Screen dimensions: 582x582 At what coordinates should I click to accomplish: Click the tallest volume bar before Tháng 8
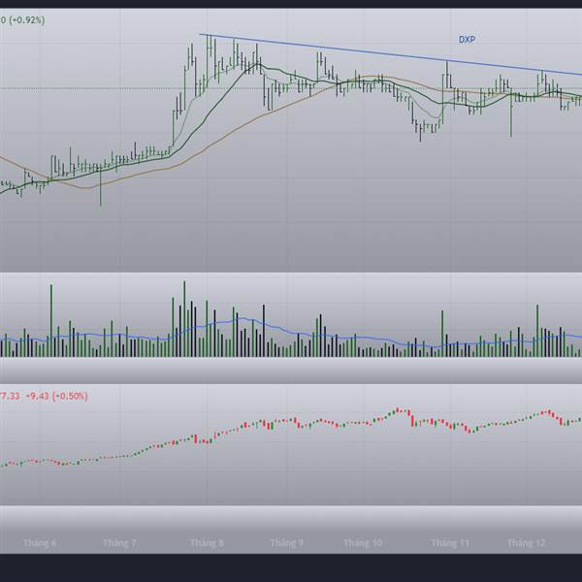[184, 319]
